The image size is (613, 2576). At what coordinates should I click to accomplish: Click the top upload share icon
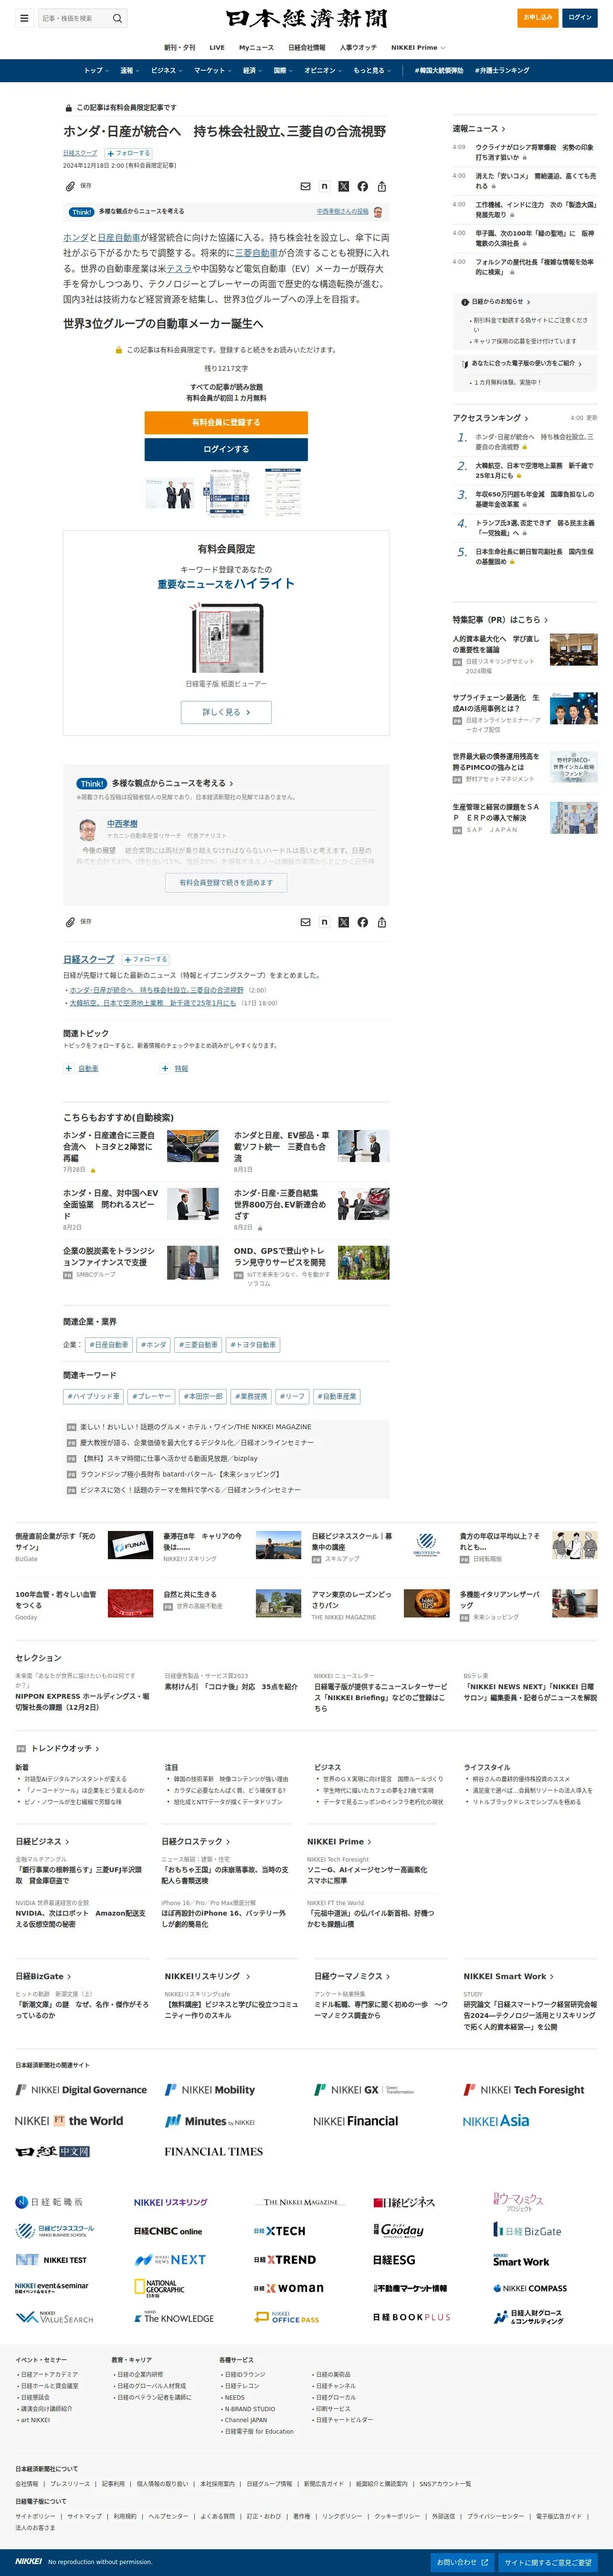(381, 186)
